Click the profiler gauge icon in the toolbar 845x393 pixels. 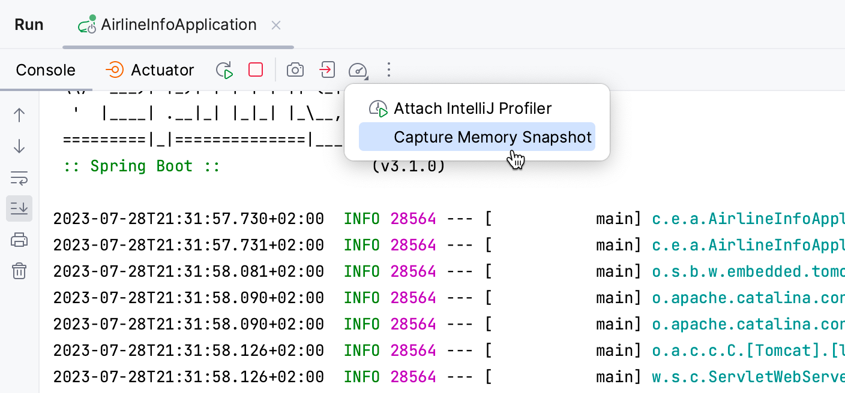[358, 70]
